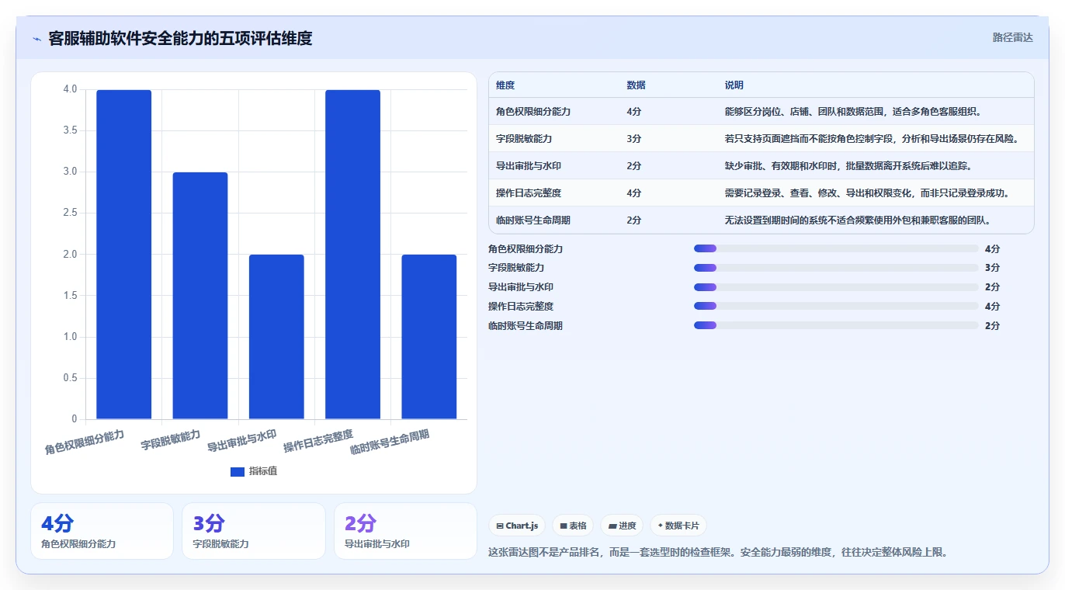Select the 数据卡片 tag chip
This screenshot has width=1065, height=590.
pyautogui.click(x=678, y=526)
